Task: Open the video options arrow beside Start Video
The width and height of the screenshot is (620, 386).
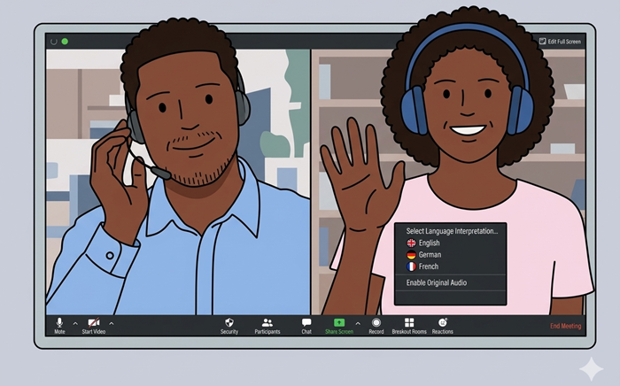Action: point(111,323)
